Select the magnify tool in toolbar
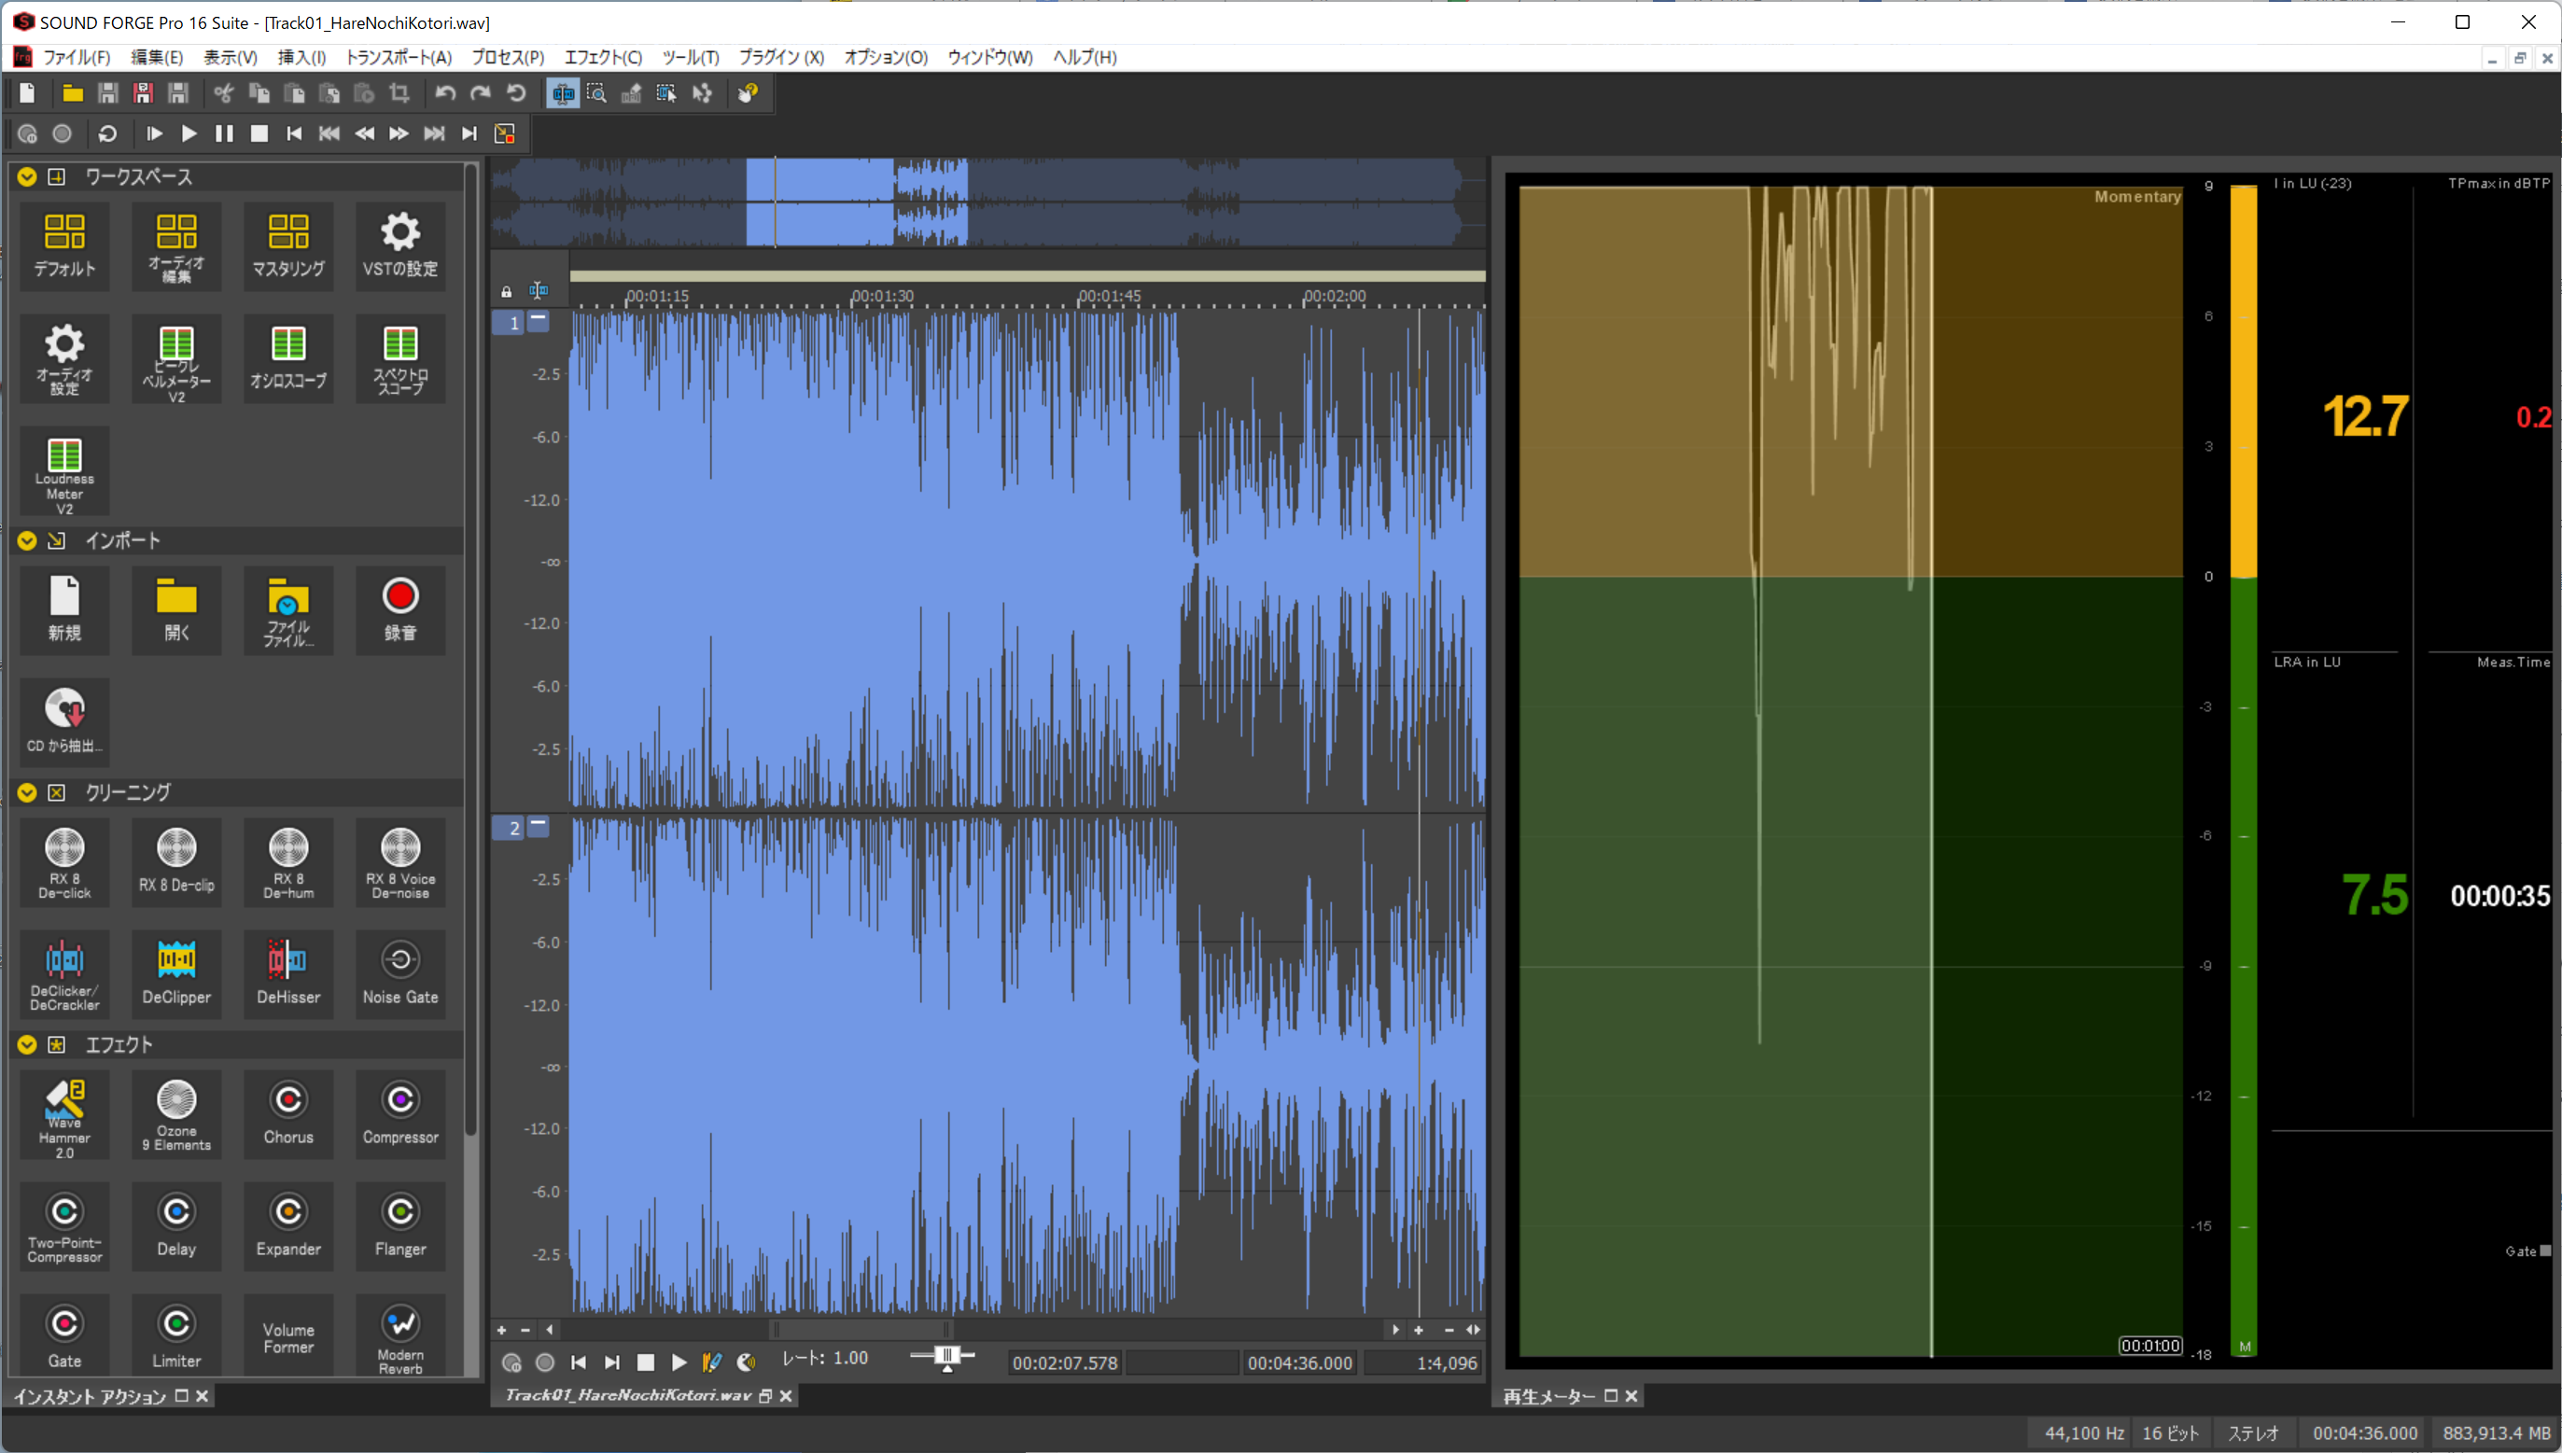Image resolution: width=2562 pixels, height=1453 pixels. tap(596, 94)
